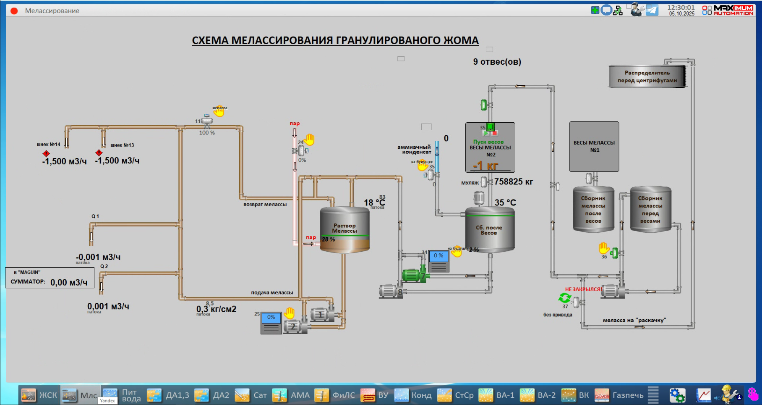Expand the striped list after Газпечь

[653, 395]
